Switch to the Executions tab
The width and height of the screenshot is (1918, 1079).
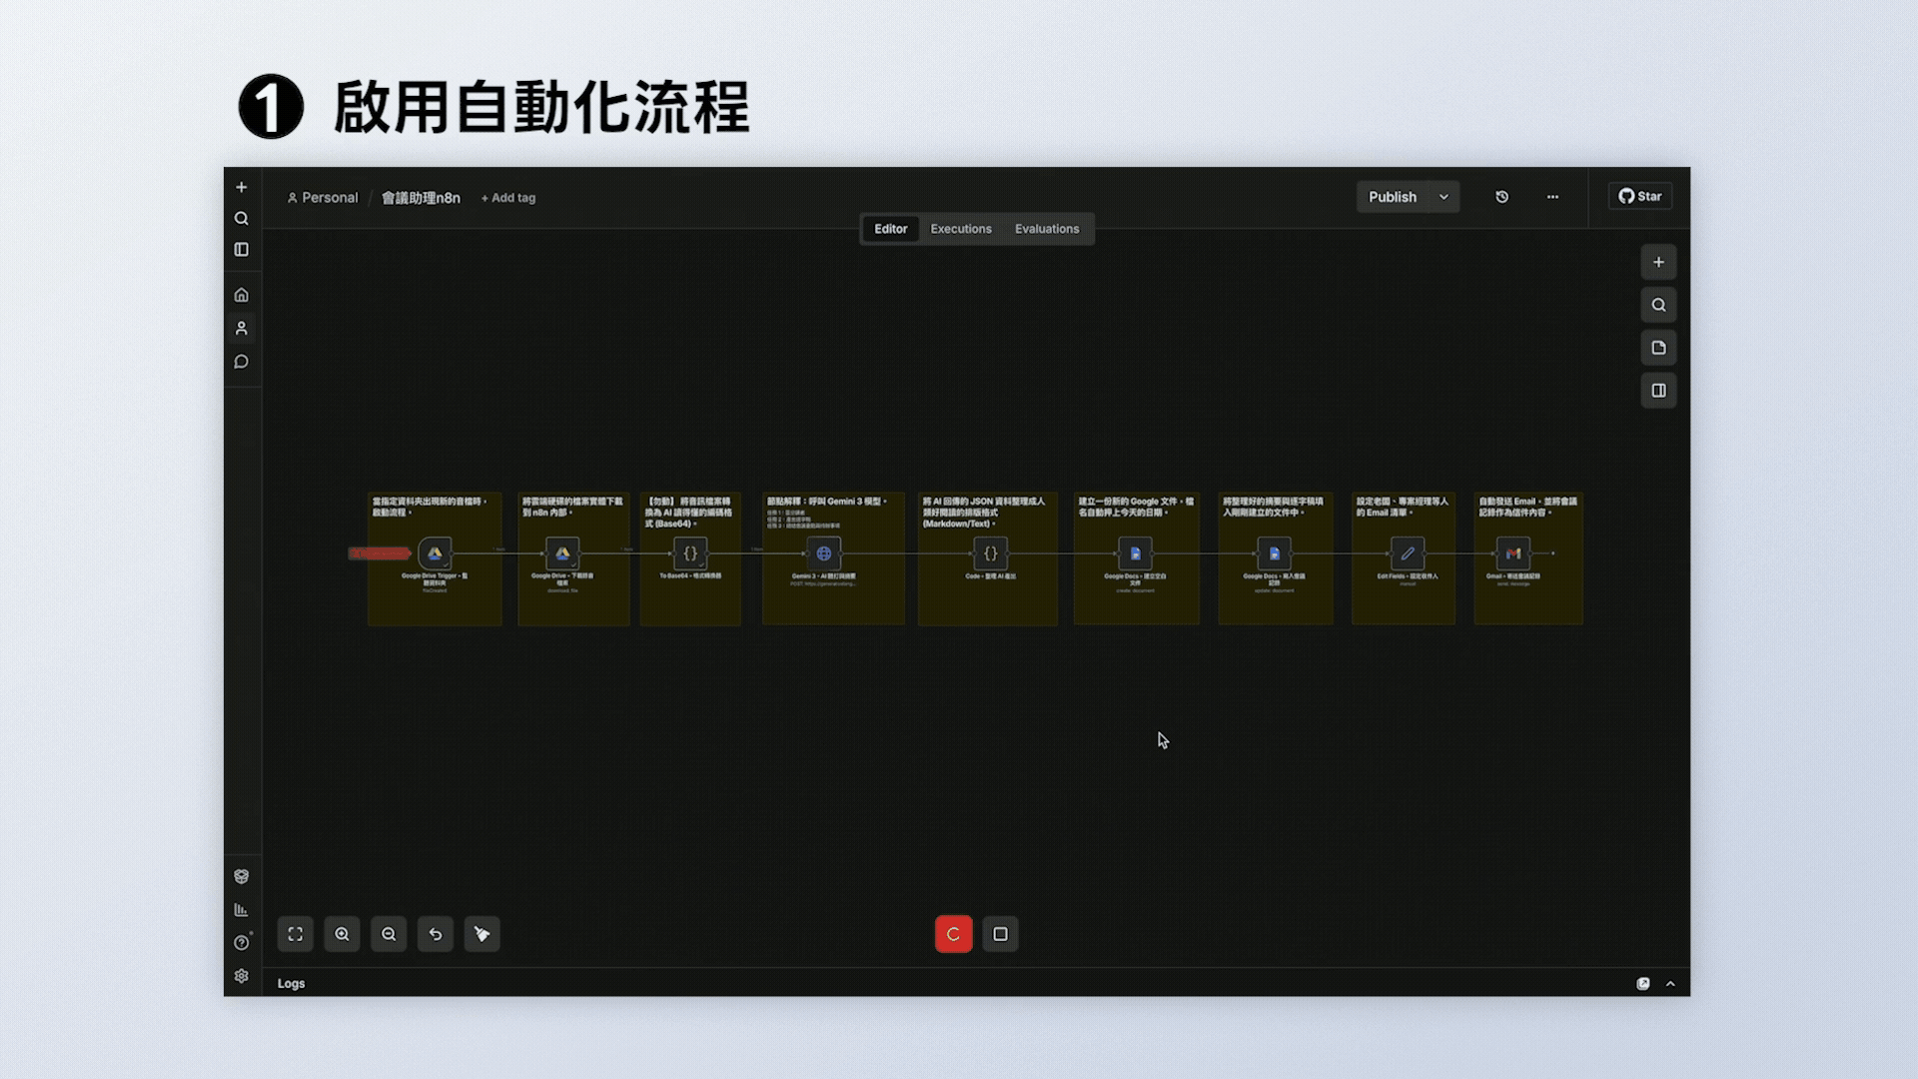961,229
